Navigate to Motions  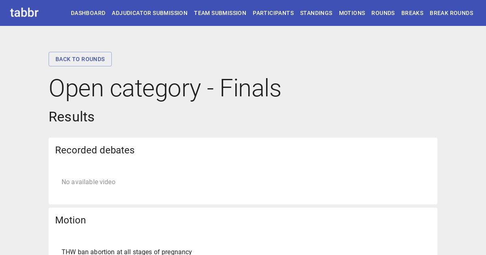click(x=352, y=13)
